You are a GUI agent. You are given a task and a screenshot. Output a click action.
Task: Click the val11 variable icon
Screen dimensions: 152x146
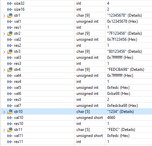click(10, 136)
